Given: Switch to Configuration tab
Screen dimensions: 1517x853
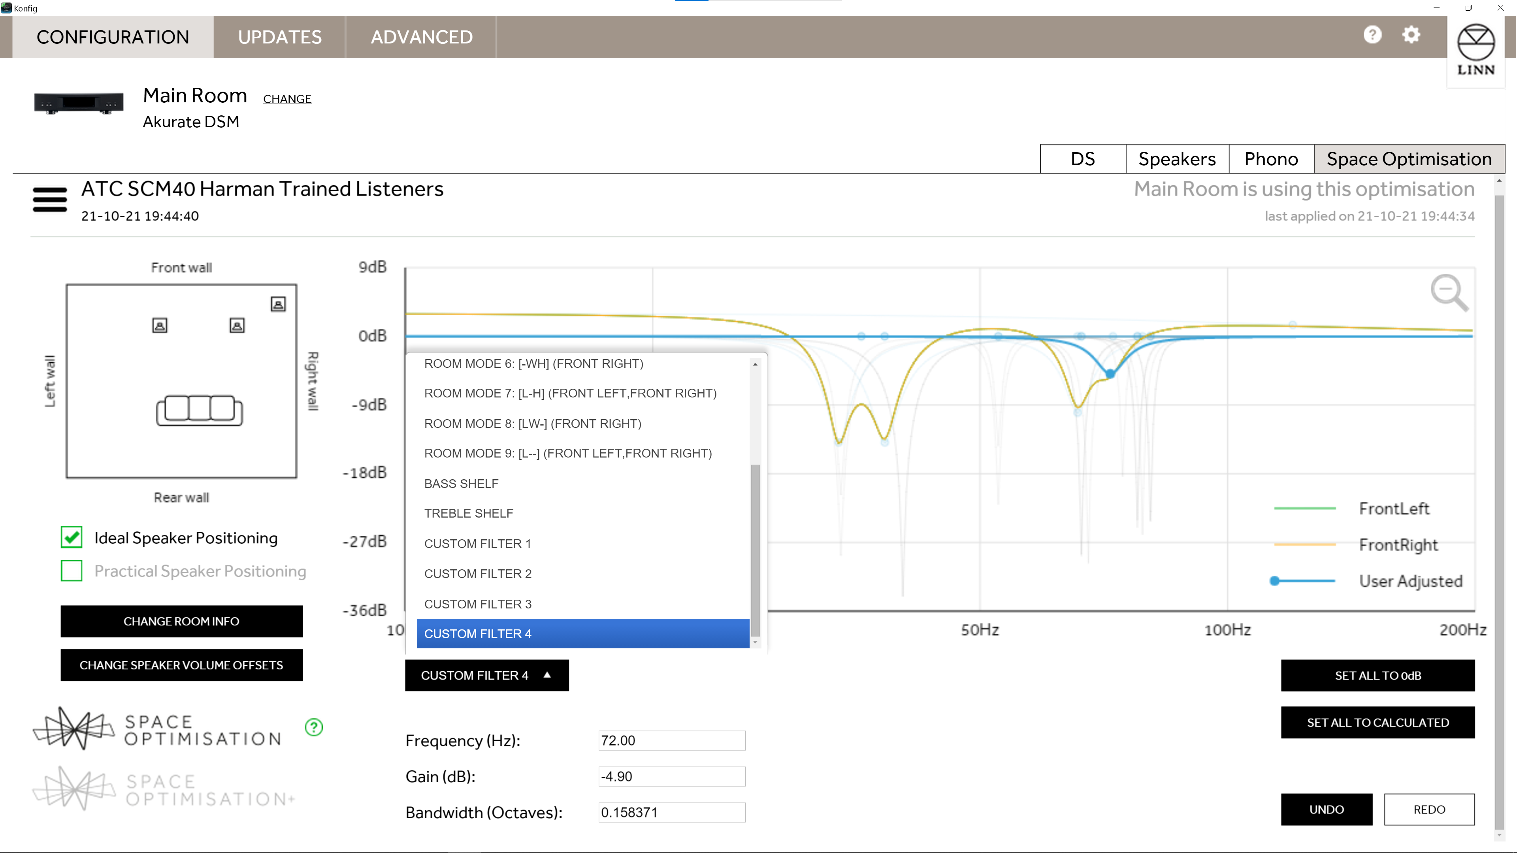Looking at the screenshot, I should click(x=113, y=37).
